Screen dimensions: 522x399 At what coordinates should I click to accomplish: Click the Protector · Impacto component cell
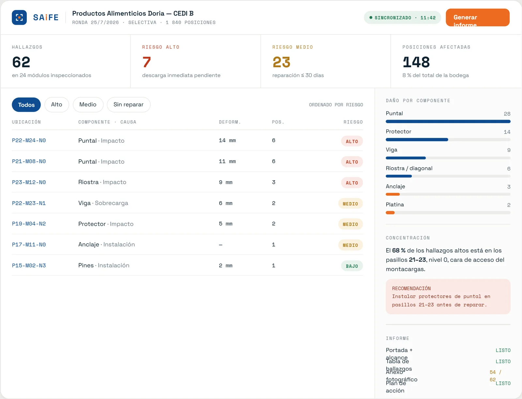click(x=106, y=224)
